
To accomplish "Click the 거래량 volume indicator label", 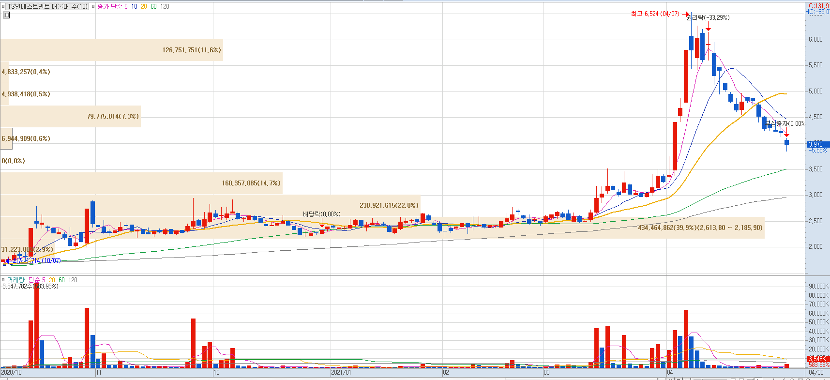I will (15, 280).
